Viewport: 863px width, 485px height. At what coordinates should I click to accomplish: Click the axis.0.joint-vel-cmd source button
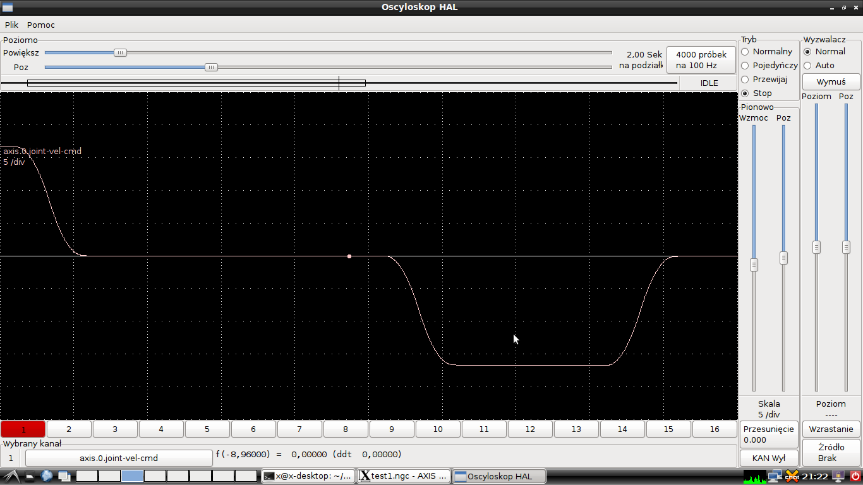[x=119, y=458]
